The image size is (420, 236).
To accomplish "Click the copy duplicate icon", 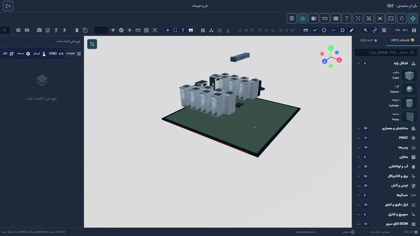I will coord(85,30).
